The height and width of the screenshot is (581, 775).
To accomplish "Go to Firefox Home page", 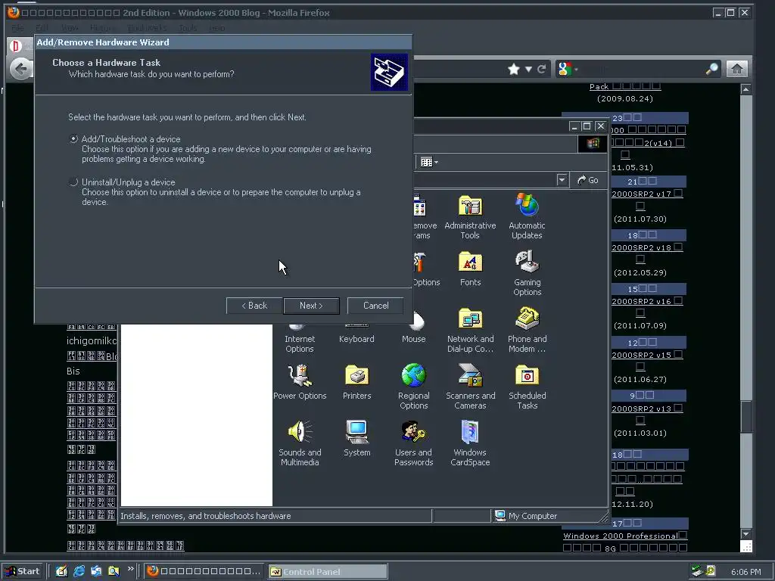I will (x=737, y=69).
